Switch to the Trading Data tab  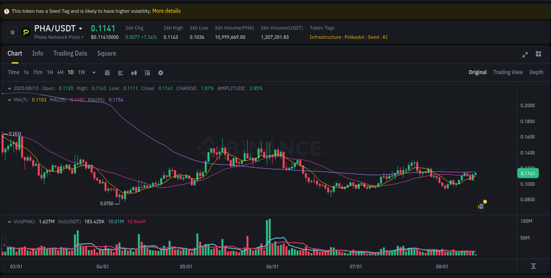(x=70, y=53)
